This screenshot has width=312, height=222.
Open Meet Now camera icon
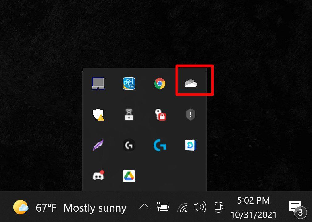(x=218, y=207)
